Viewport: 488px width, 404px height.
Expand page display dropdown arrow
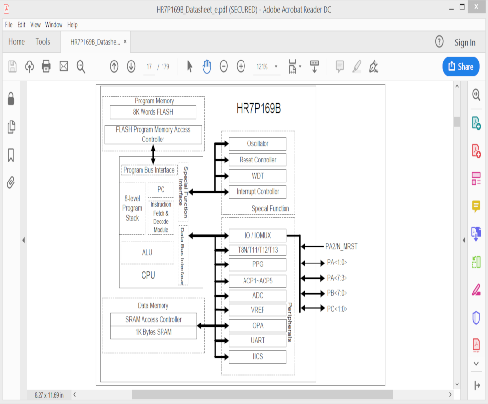point(300,67)
